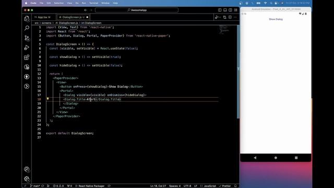
Task: Toggle Panel layout button in title bar
Action: pos(225,10)
